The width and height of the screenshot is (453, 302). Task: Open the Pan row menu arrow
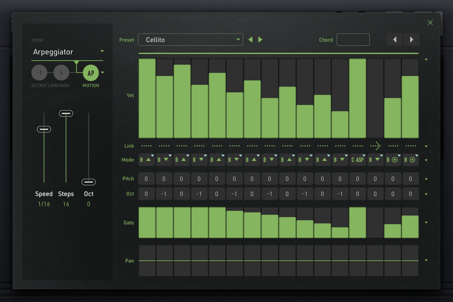pyautogui.click(x=426, y=261)
